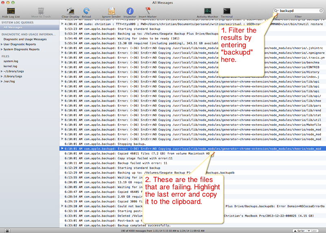The image size is (326, 233).
Task: Clear the backupd filter text
Action: pos(321,11)
